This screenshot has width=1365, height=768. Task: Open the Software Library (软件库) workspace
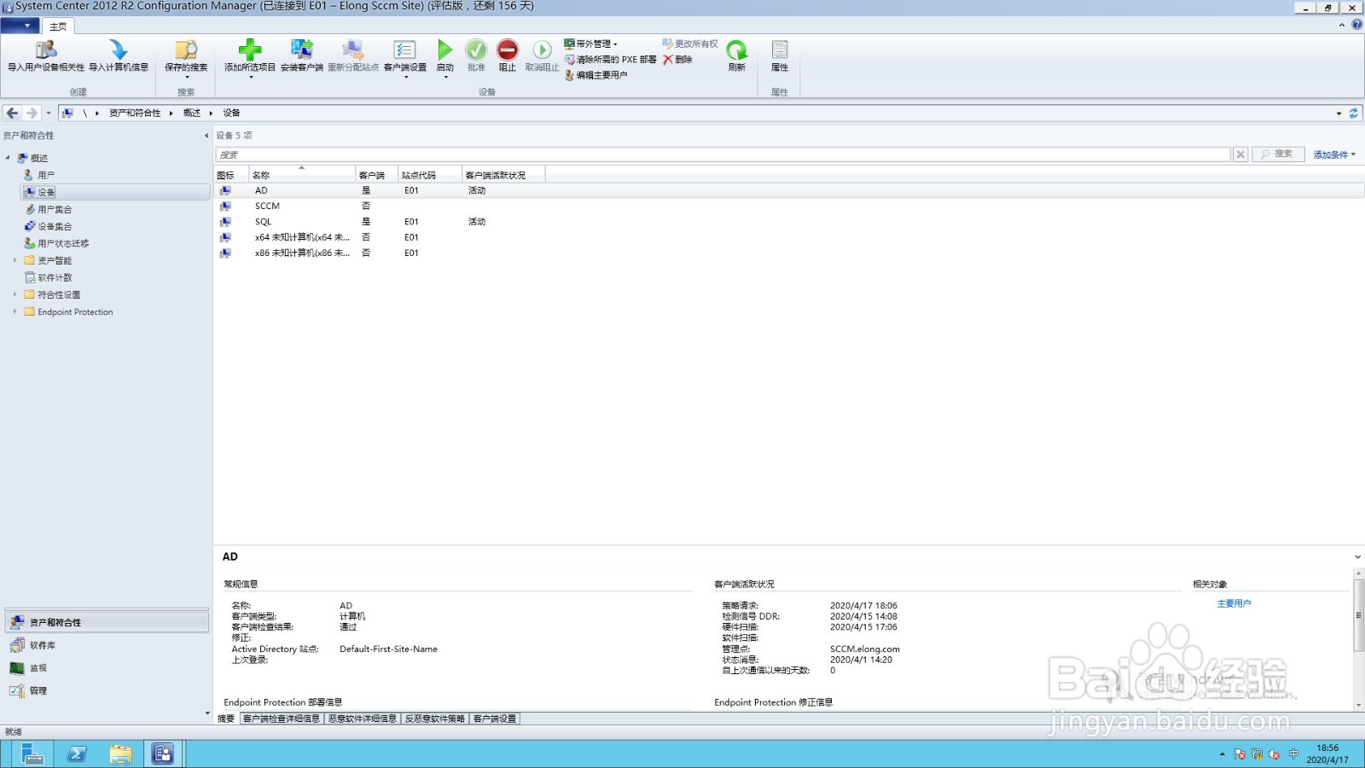107,645
